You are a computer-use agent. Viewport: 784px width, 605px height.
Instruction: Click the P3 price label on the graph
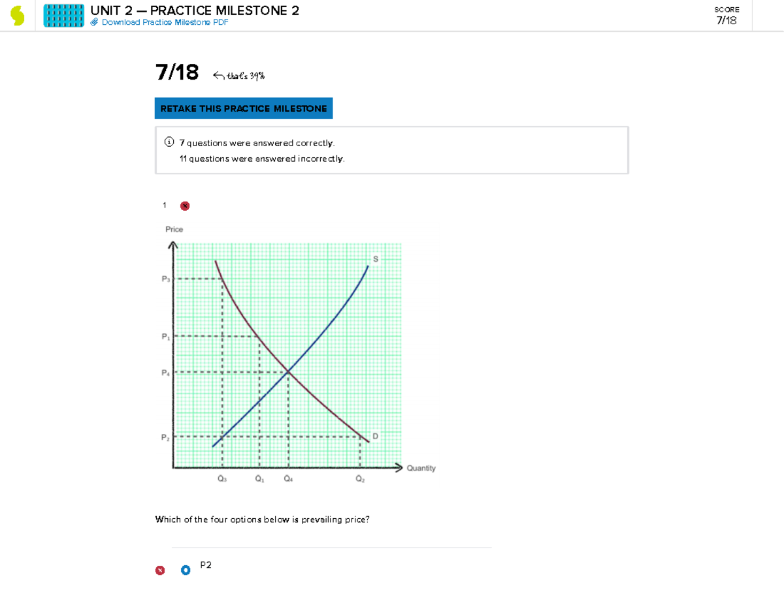[165, 277]
